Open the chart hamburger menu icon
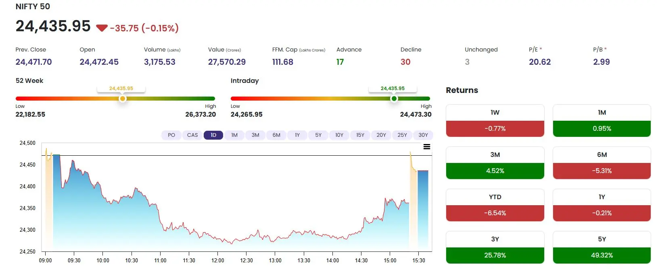This screenshot has width=660, height=274. click(x=426, y=147)
